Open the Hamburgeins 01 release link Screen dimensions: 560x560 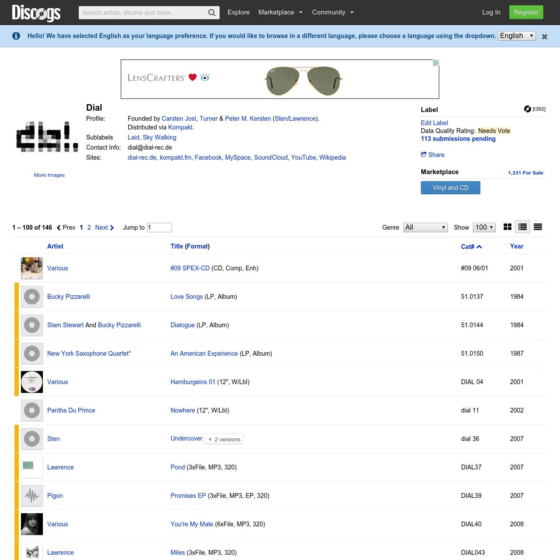193,382
